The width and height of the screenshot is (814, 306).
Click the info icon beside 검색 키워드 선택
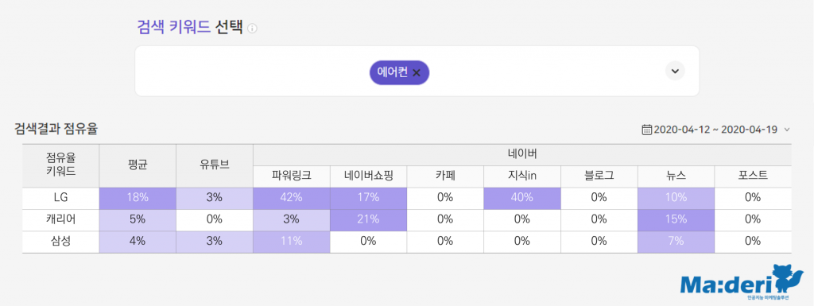[x=252, y=28]
